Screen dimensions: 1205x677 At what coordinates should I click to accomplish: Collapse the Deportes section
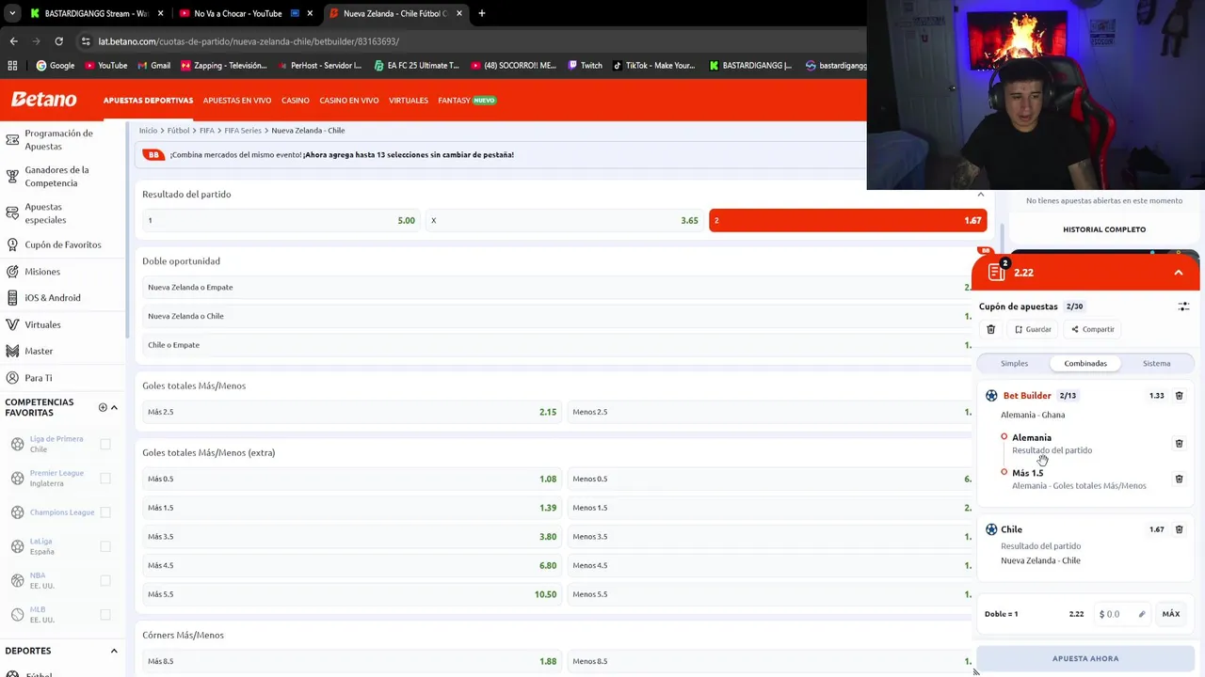point(114,651)
